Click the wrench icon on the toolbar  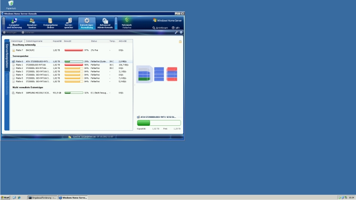[x=176, y=32]
